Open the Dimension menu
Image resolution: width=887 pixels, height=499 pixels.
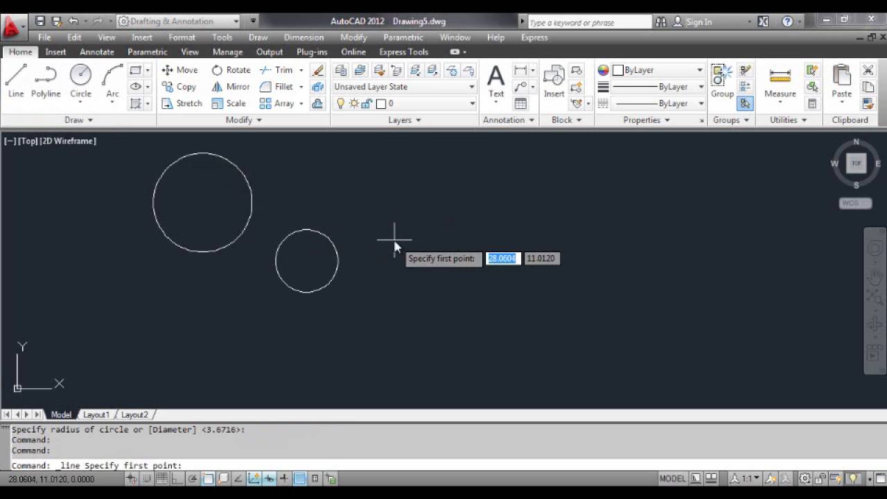pos(304,37)
